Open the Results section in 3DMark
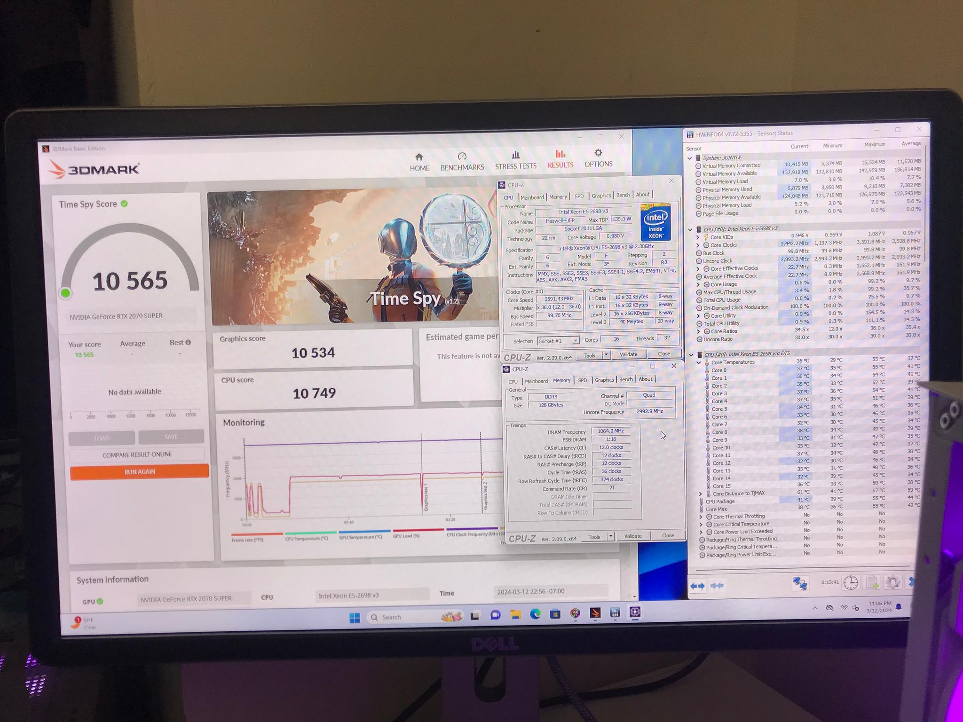Image resolution: width=963 pixels, height=722 pixels. pos(560,159)
